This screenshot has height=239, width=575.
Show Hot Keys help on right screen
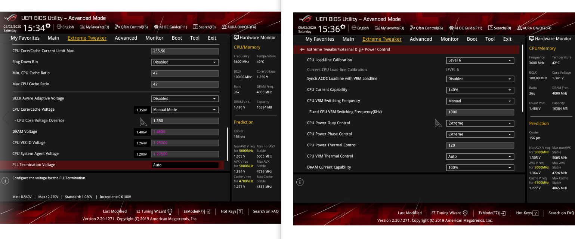click(x=527, y=213)
